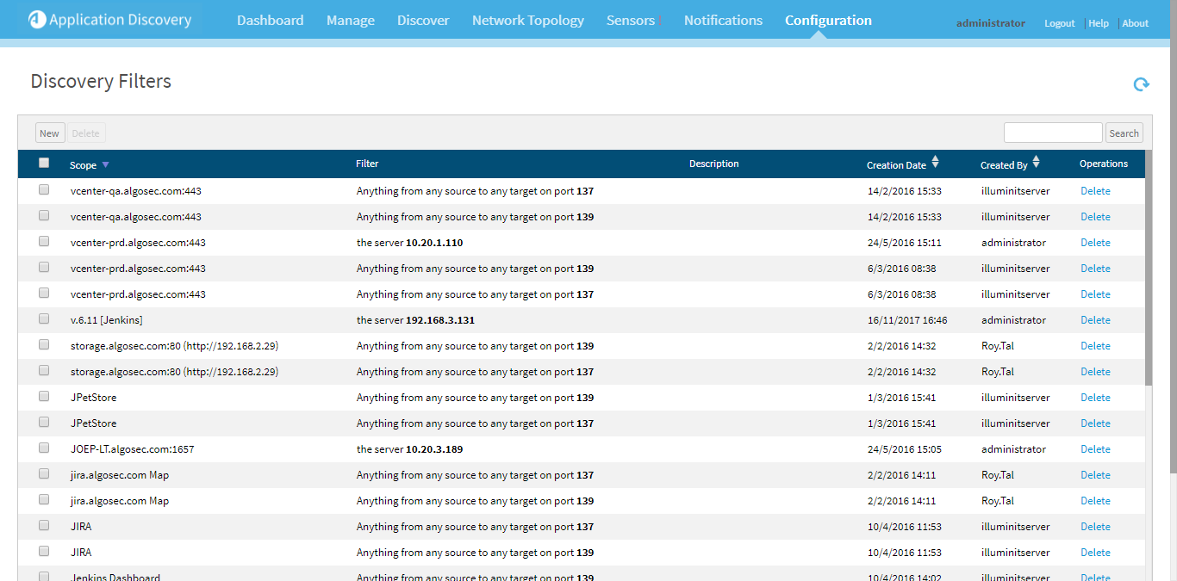
Task: Go to the Notifications tab
Action: point(723,20)
